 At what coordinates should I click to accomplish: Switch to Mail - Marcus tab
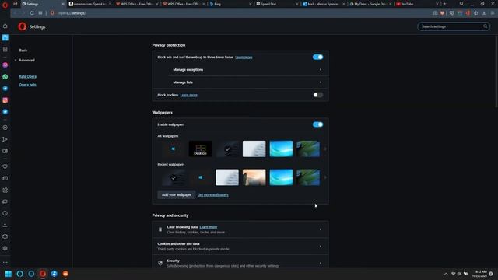323,4
